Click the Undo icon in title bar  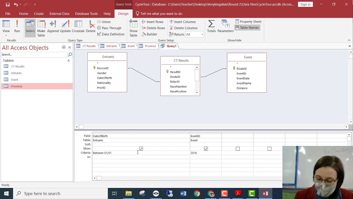tap(16, 4)
